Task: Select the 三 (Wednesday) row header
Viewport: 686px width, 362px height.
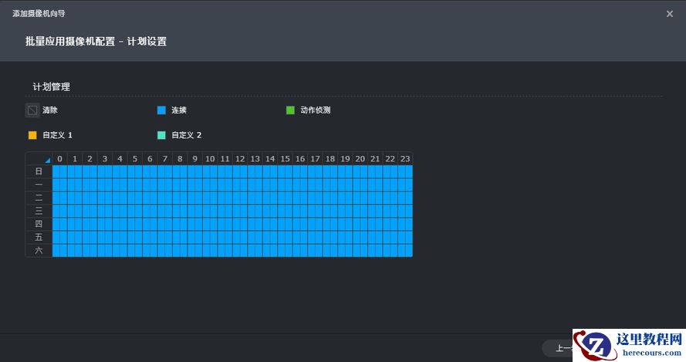Action: coord(39,211)
